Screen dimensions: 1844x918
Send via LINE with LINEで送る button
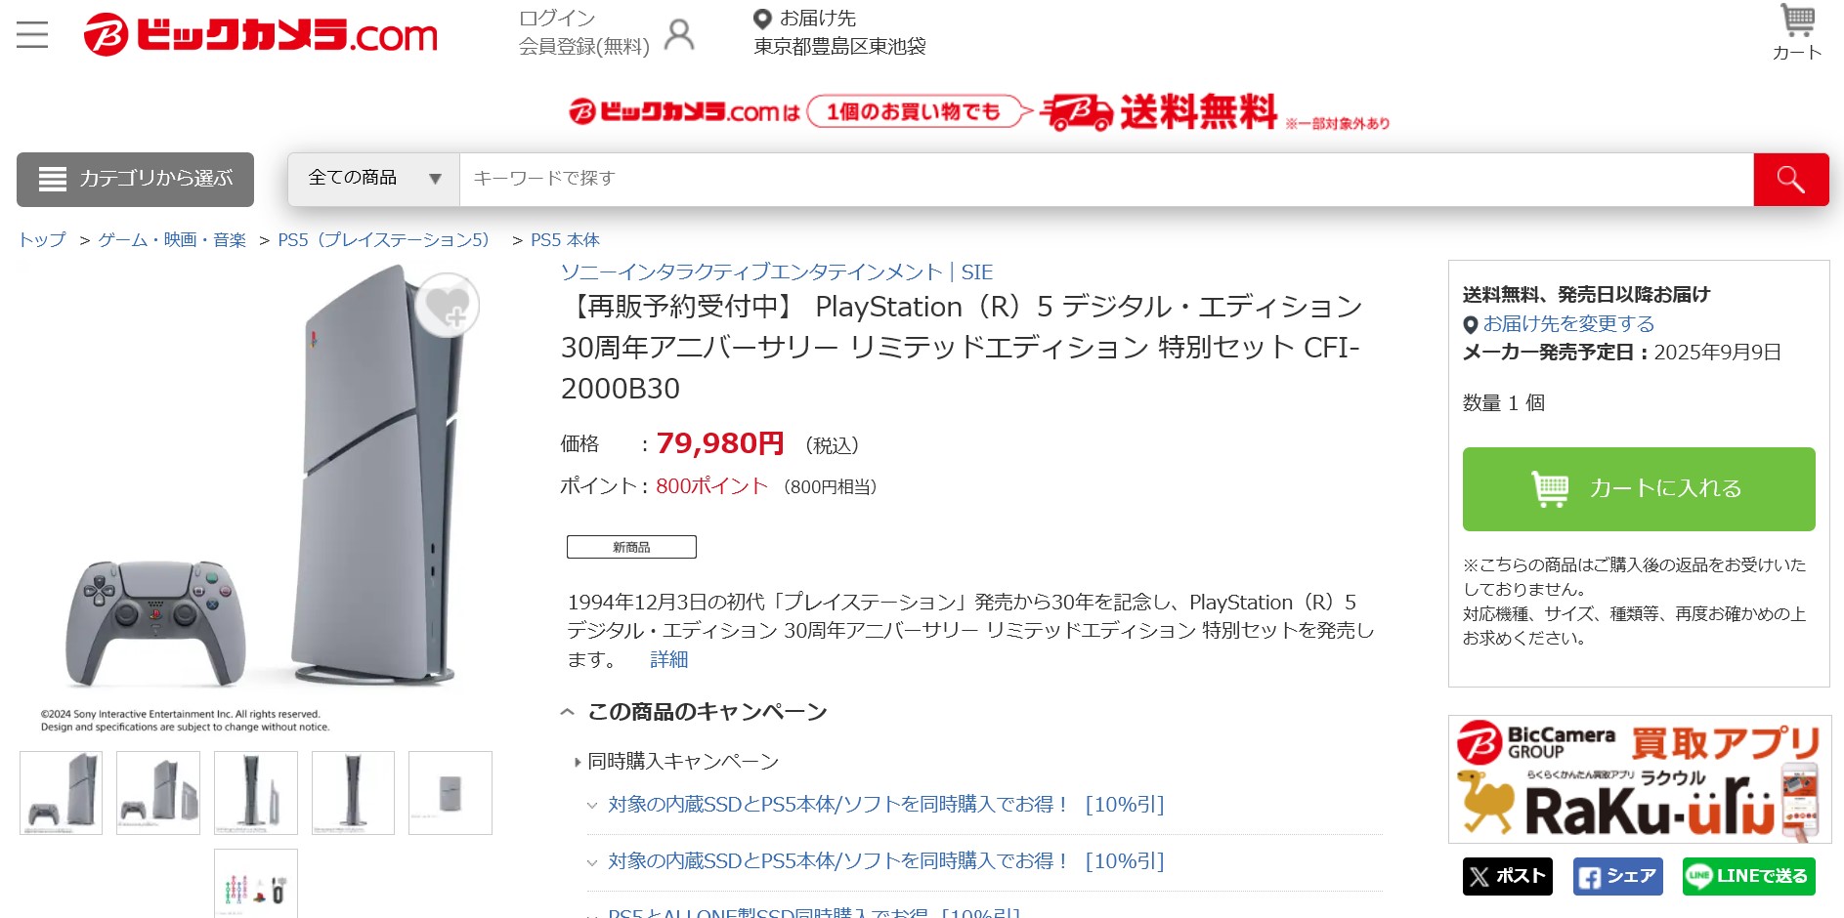tap(1749, 876)
